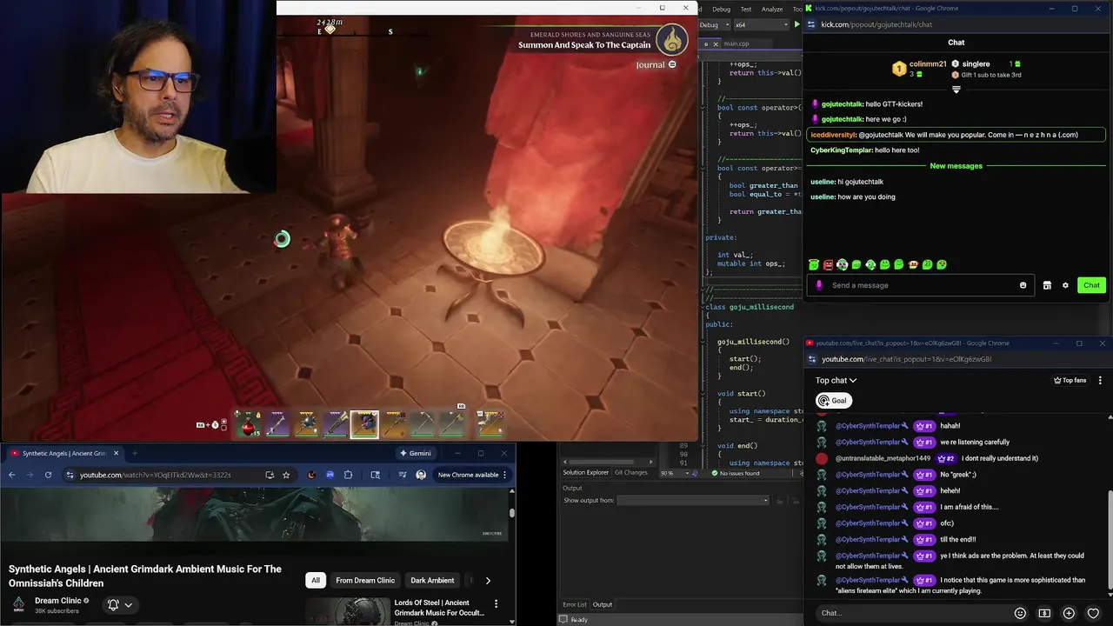
Task: Click the Kick chat emoji picker icon
Action: pyautogui.click(x=1023, y=285)
